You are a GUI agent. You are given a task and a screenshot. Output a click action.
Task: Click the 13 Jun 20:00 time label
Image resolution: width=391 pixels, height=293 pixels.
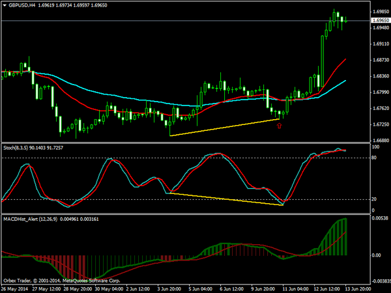pyautogui.click(x=358, y=289)
